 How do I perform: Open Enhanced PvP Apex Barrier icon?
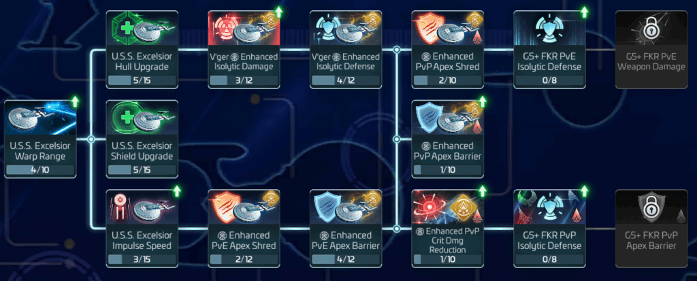(448, 118)
